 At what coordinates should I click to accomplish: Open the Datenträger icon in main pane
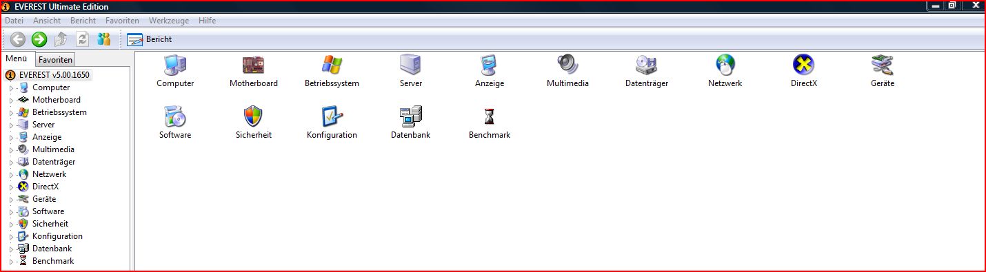(x=647, y=65)
